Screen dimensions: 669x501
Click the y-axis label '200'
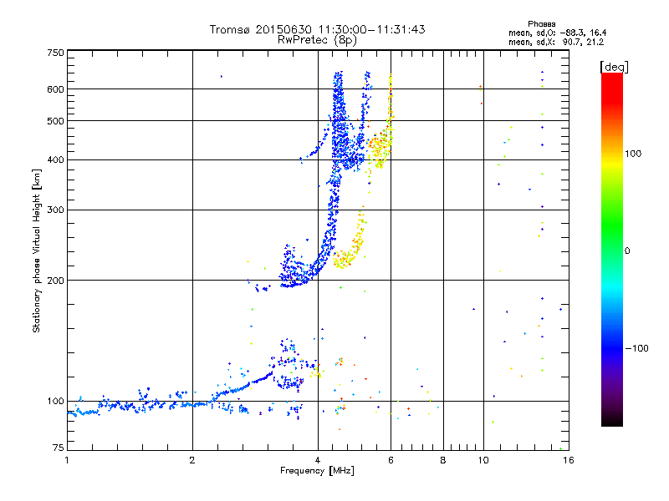[x=55, y=281]
